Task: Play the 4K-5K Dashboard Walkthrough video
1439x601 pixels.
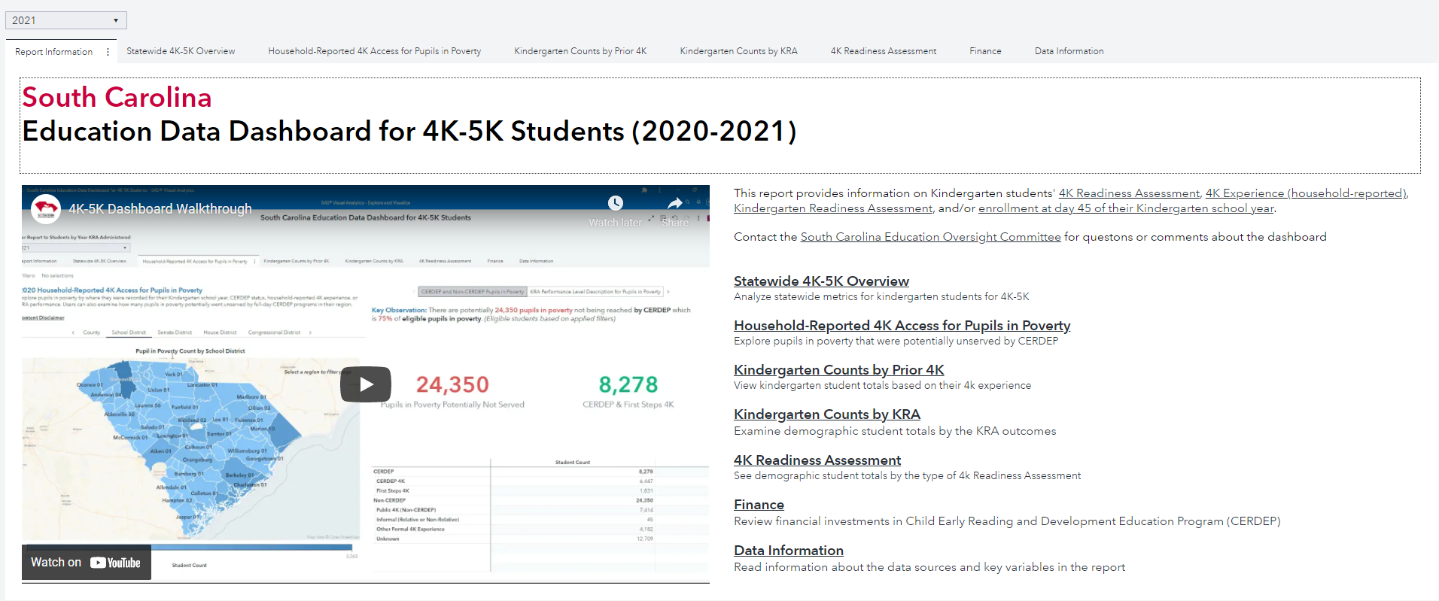Action: [365, 384]
